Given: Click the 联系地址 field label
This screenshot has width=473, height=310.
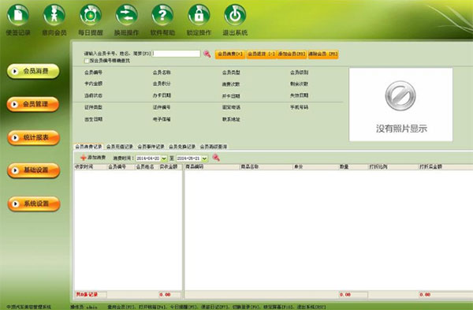Looking at the screenshot, I should [x=231, y=119].
